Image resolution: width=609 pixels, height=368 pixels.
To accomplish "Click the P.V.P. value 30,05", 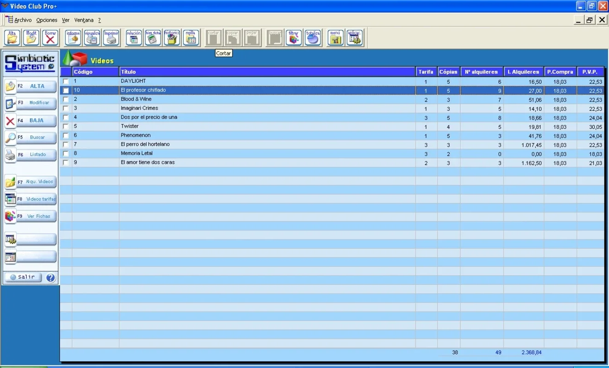I will coord(595,127).
